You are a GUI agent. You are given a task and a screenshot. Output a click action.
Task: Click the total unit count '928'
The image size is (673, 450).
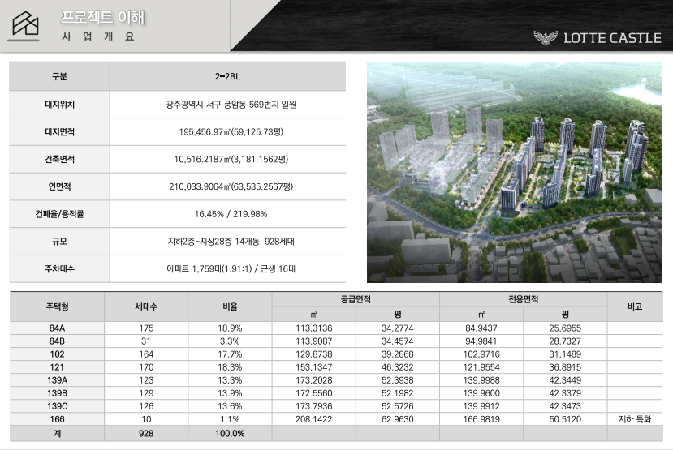point(146,433)
